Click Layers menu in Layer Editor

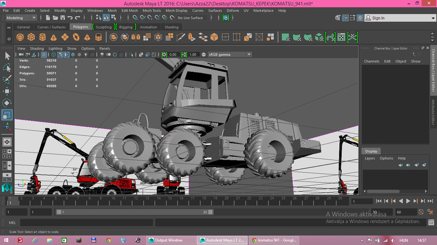click(370, 158)
